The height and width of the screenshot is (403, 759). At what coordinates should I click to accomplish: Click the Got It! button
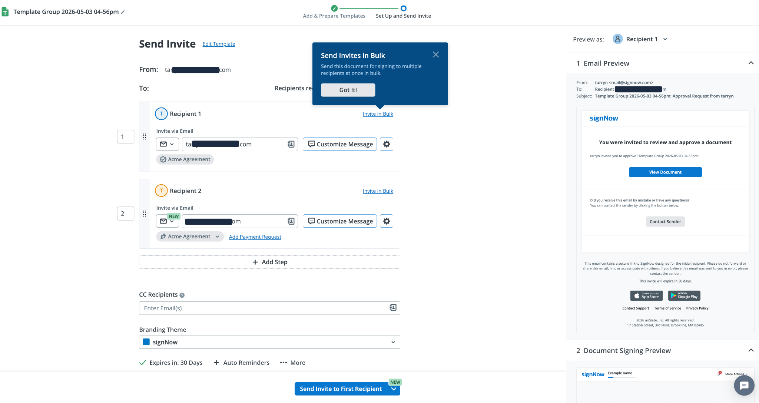click(x=348, y=90)
